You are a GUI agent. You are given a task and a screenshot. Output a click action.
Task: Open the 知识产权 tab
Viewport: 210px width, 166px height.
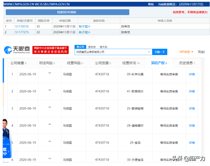click(159, 63)
